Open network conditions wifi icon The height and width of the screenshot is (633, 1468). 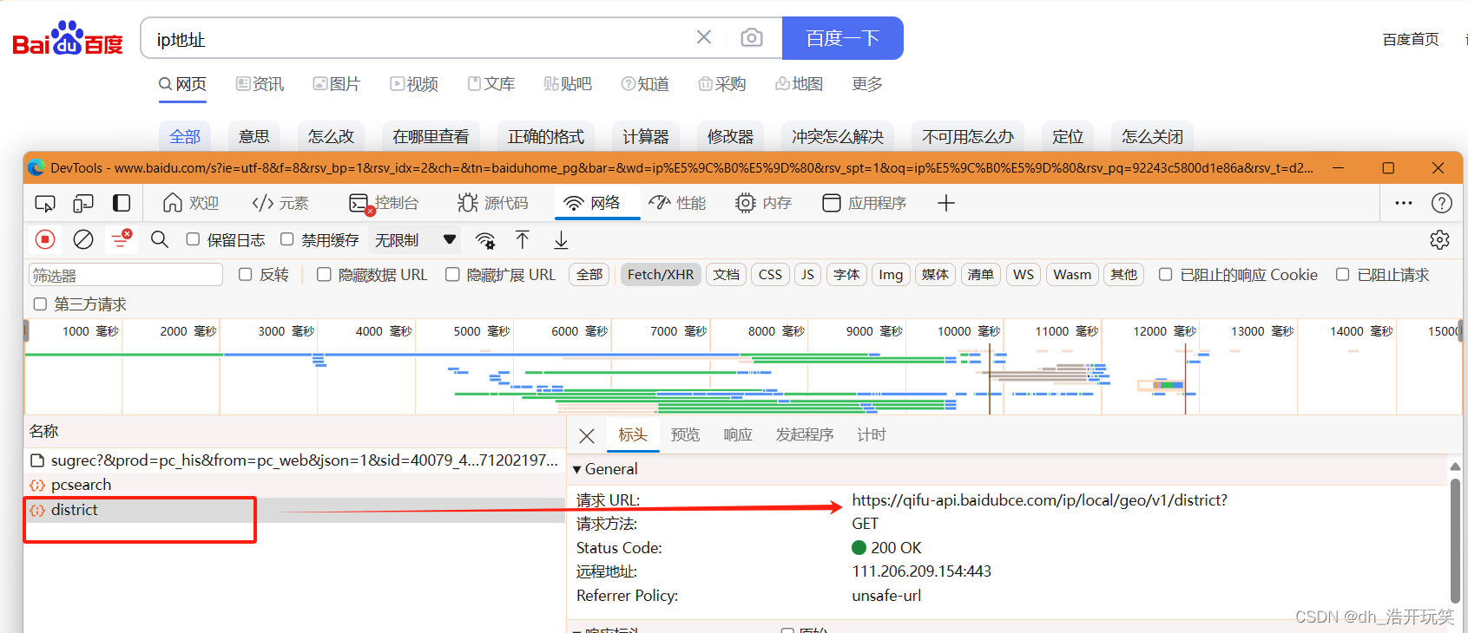485,240
